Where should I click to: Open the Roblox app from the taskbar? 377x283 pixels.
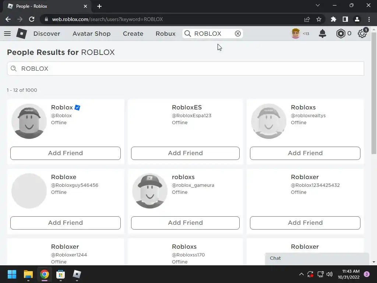pos(77,274)
